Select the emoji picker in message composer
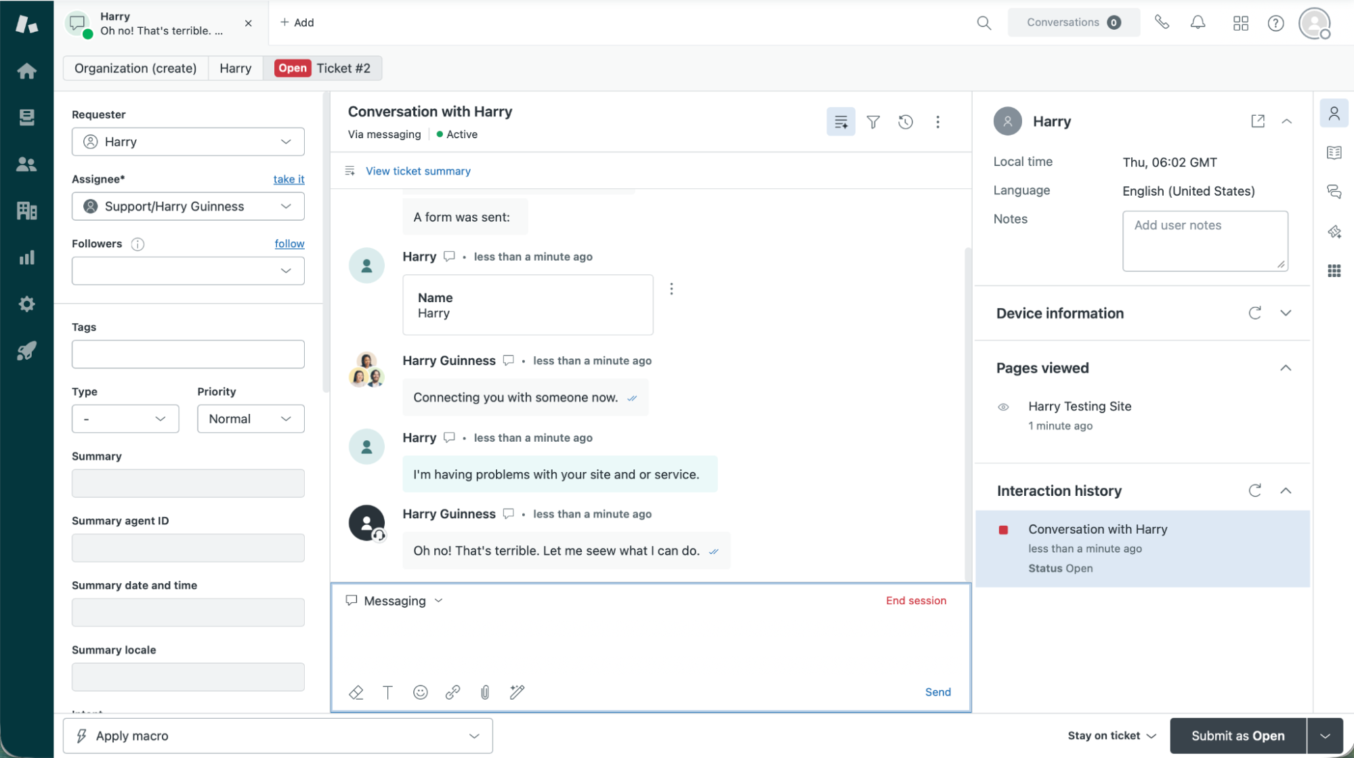This screenshot has height=758, width=1354. click(x=420, y=692)
